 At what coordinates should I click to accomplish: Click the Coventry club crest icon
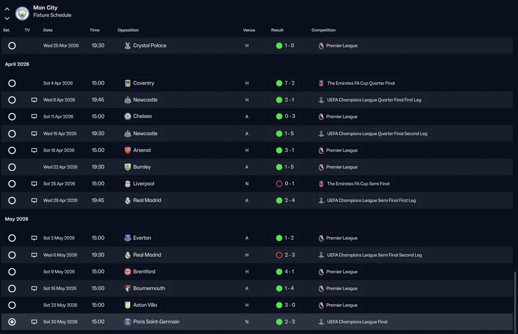coord(127,83)
